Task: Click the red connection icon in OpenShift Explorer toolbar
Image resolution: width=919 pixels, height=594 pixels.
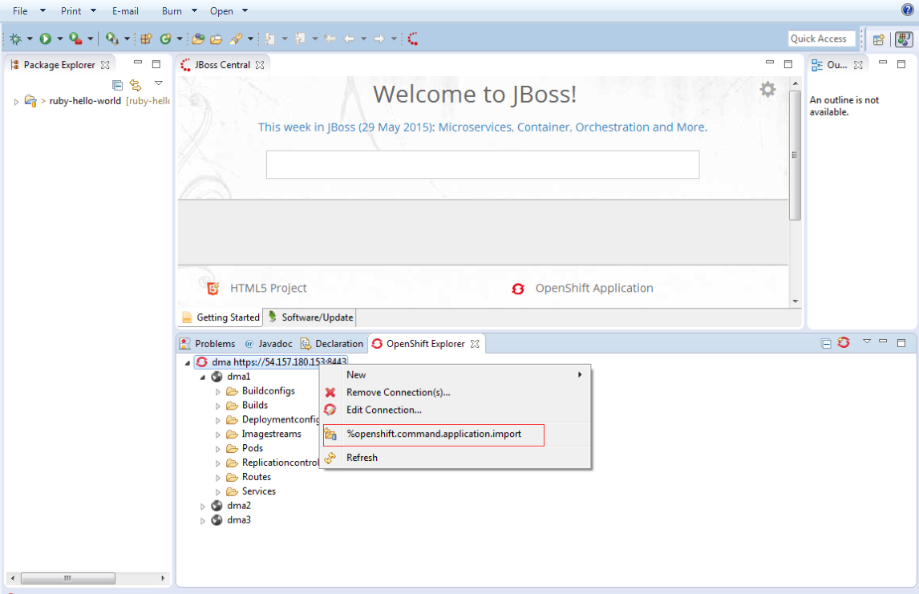Action: tap(844, 343)
